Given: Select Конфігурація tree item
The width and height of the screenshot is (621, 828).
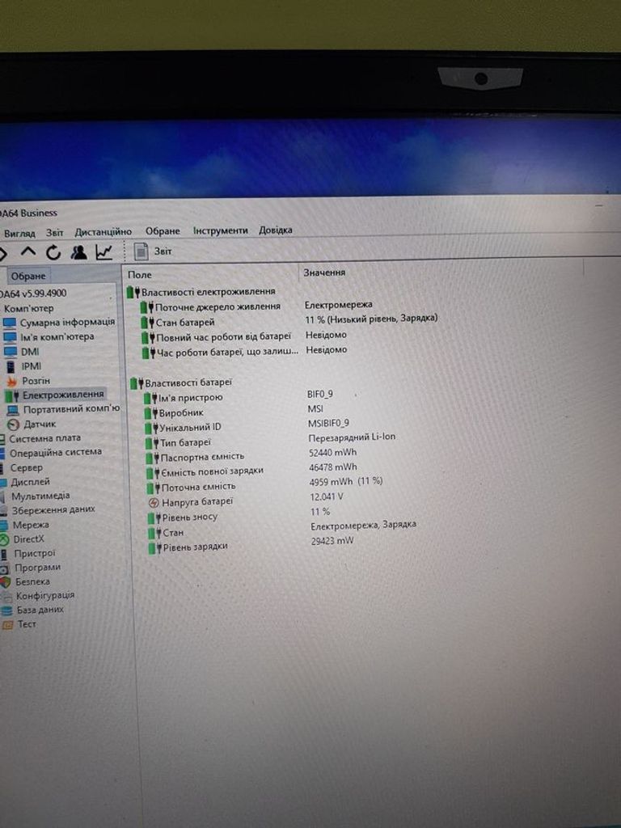Looking at the screenshot, I should (x=38, y=596).
